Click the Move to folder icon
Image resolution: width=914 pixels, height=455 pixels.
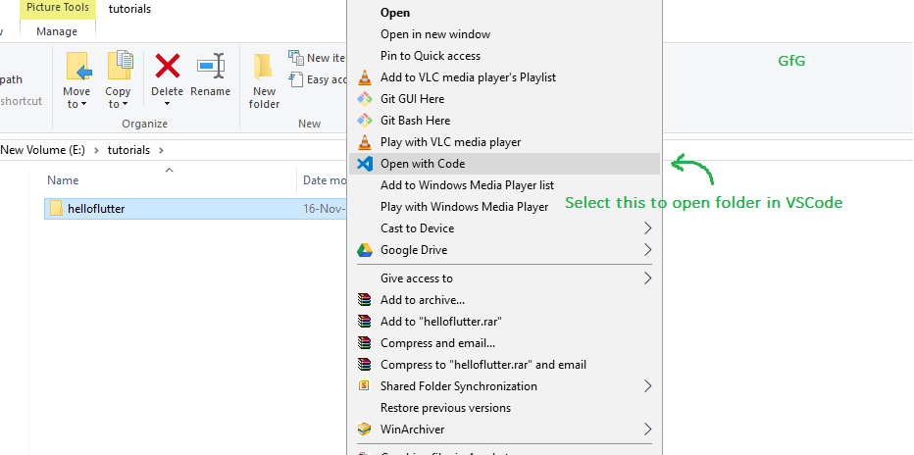click(x=78, y=67)
